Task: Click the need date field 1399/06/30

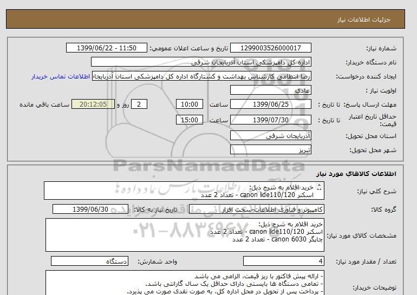Action: (90, 209)
